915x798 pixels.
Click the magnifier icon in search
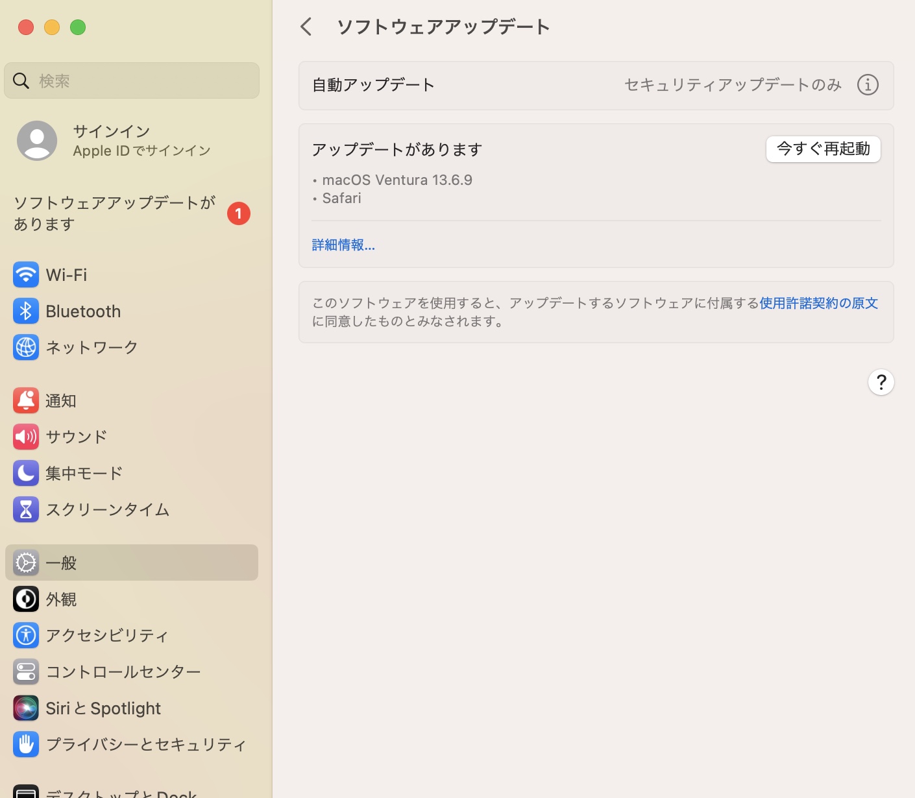click(x=21, y=80)
